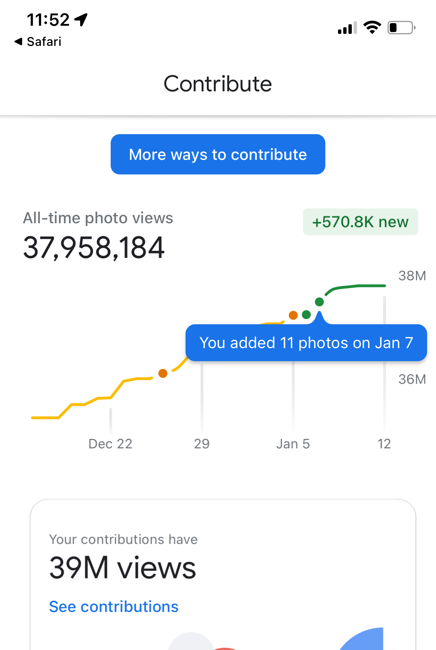The height and width of the screenshot is (650, 436).
Task: Tap the location arrow in status bar
Action: 81,19
